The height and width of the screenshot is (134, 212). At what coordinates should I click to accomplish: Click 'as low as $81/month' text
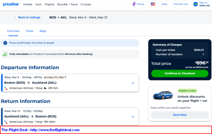pos(197,67)
